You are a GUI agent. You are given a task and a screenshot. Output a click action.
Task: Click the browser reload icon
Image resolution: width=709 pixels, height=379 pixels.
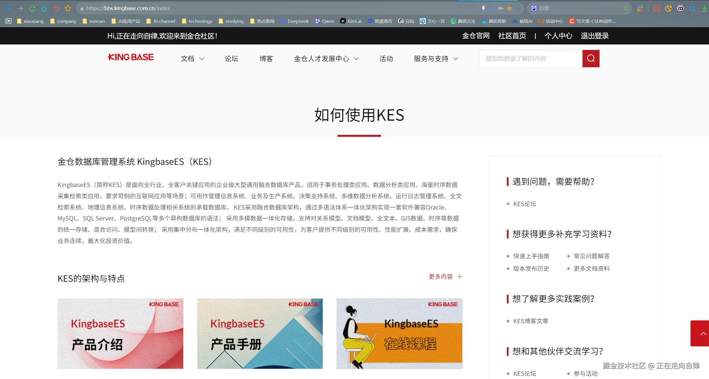[x=32, y=8]
